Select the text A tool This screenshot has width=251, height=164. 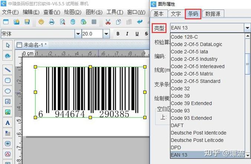8,123
